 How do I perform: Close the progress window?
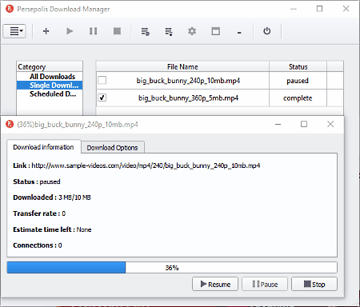coord(330,124)
